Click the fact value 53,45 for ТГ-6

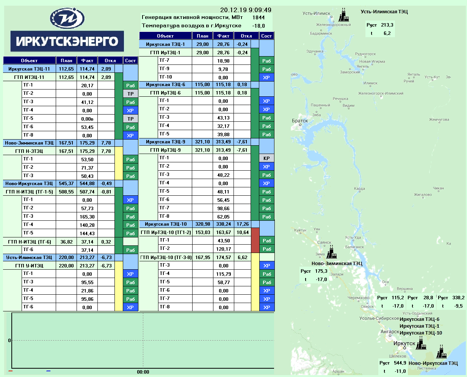(87, 127)
